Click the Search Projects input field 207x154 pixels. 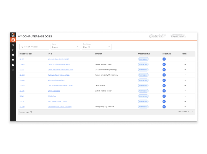34,47
